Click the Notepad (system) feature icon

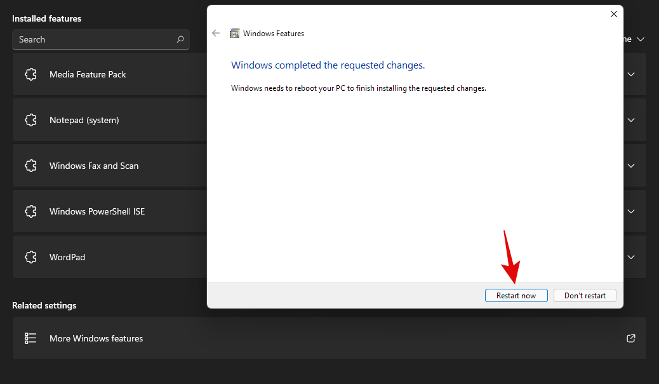coord(31,120)
